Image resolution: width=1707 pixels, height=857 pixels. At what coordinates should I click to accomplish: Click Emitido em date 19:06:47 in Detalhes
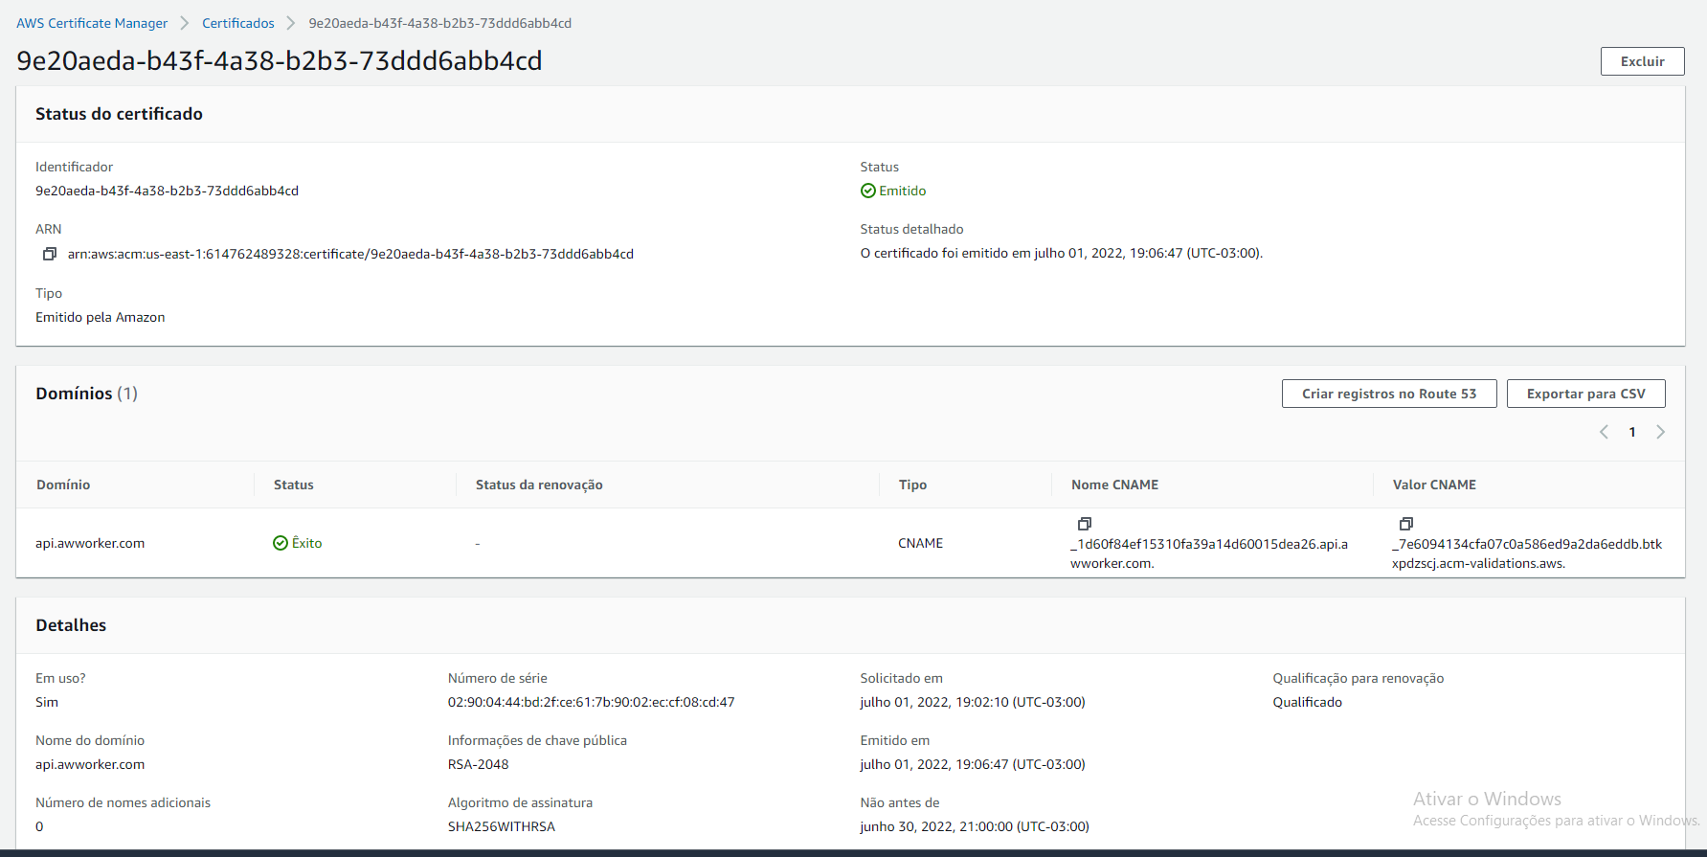[x=972, y=764]
